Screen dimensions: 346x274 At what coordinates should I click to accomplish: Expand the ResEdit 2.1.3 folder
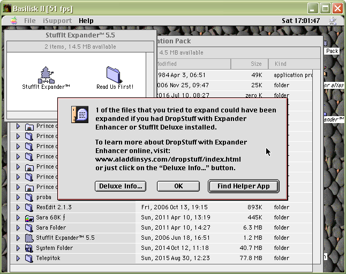coord(18,207)
